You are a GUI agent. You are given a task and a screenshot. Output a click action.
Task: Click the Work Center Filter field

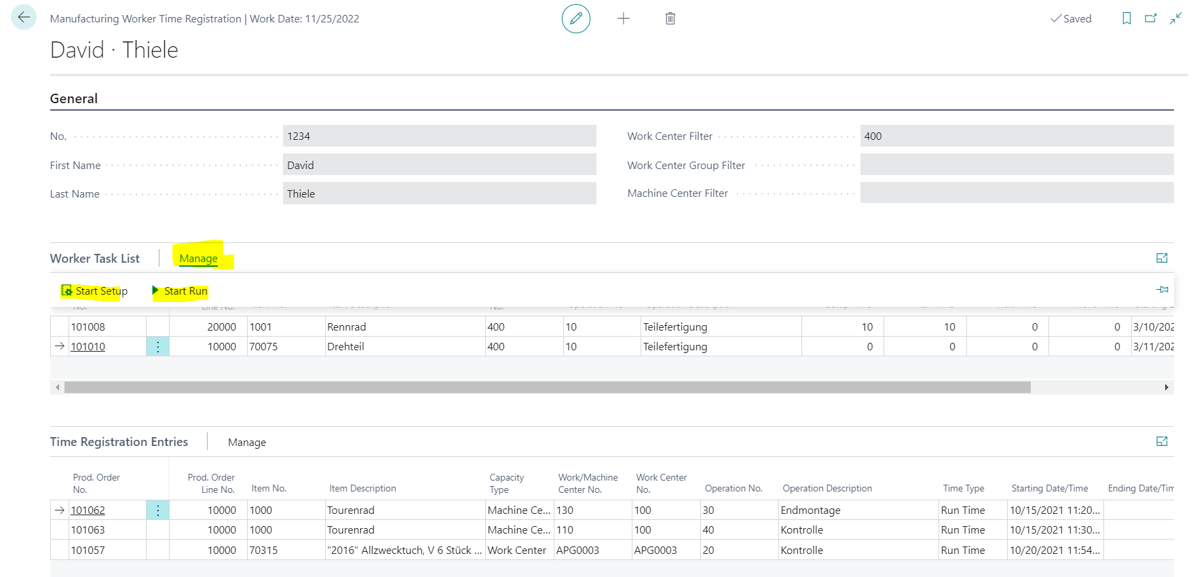point(1017,136)
